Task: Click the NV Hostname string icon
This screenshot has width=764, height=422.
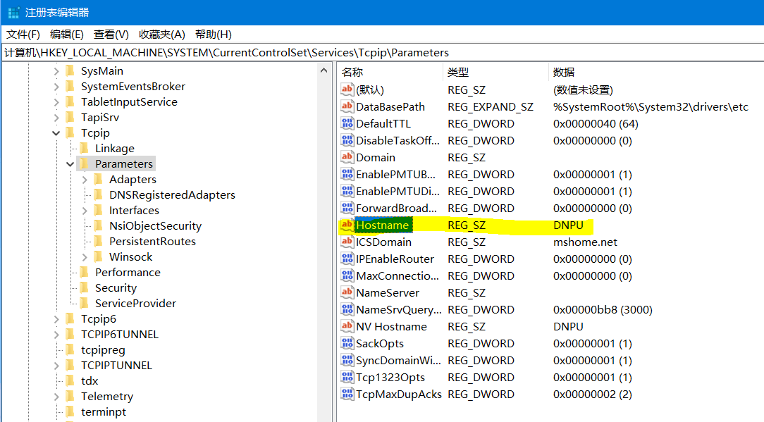Action: point(347,327)
